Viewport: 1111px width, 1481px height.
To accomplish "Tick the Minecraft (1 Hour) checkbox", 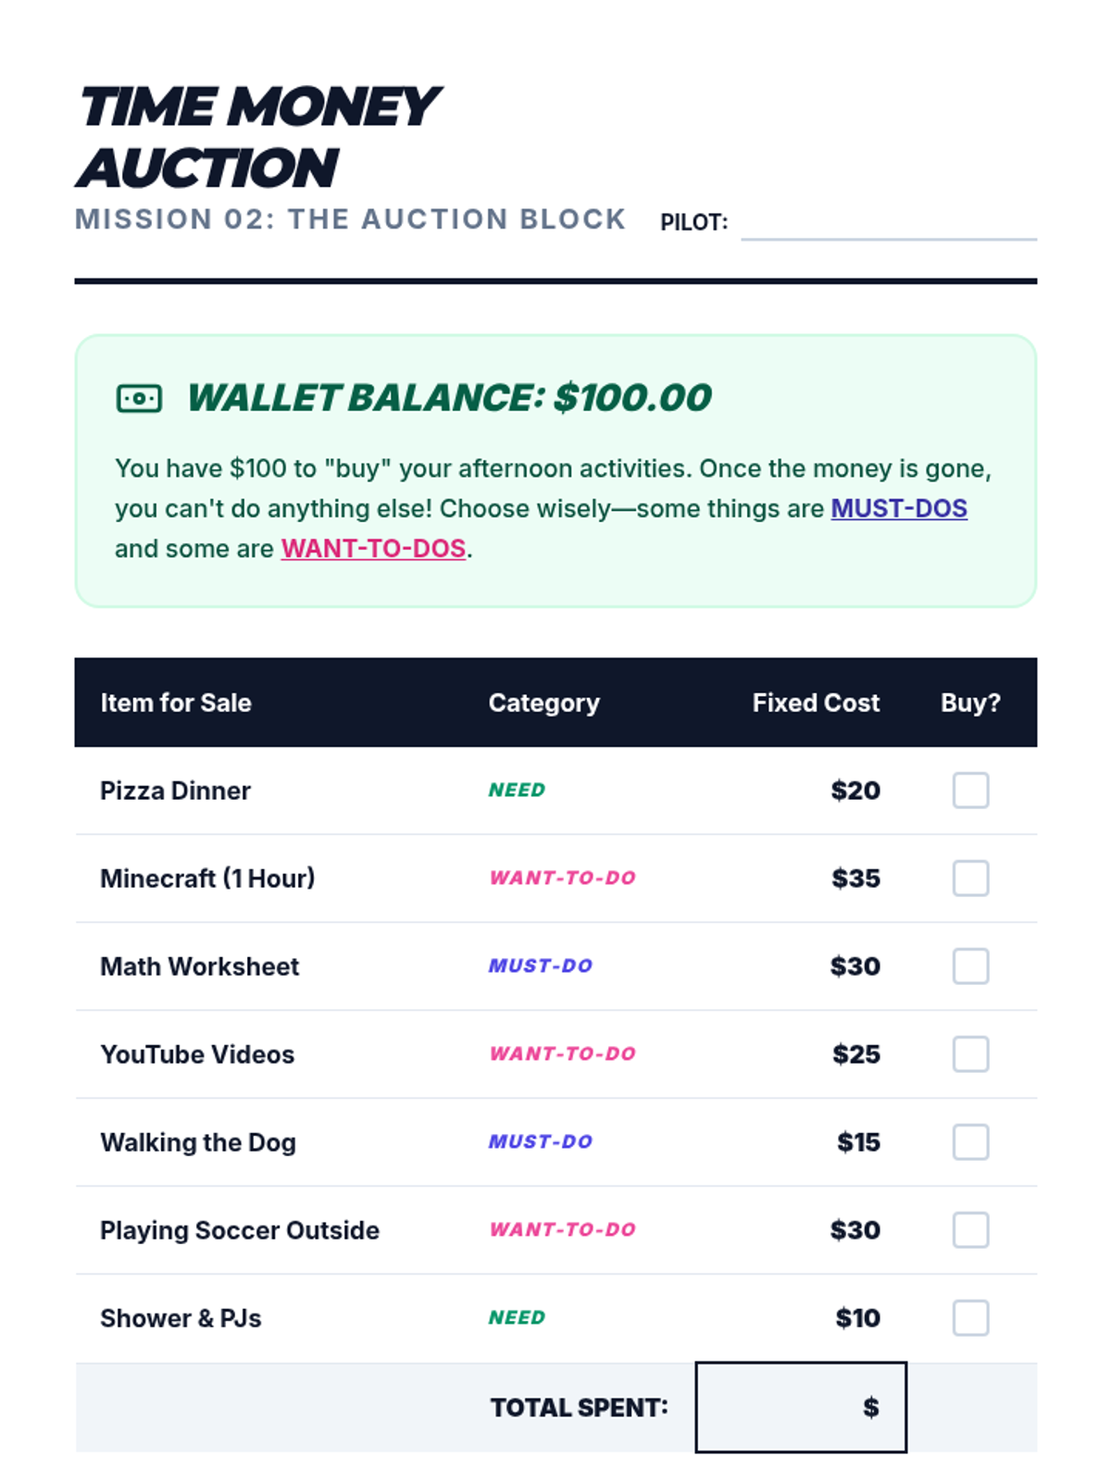I will coord(970,878).
